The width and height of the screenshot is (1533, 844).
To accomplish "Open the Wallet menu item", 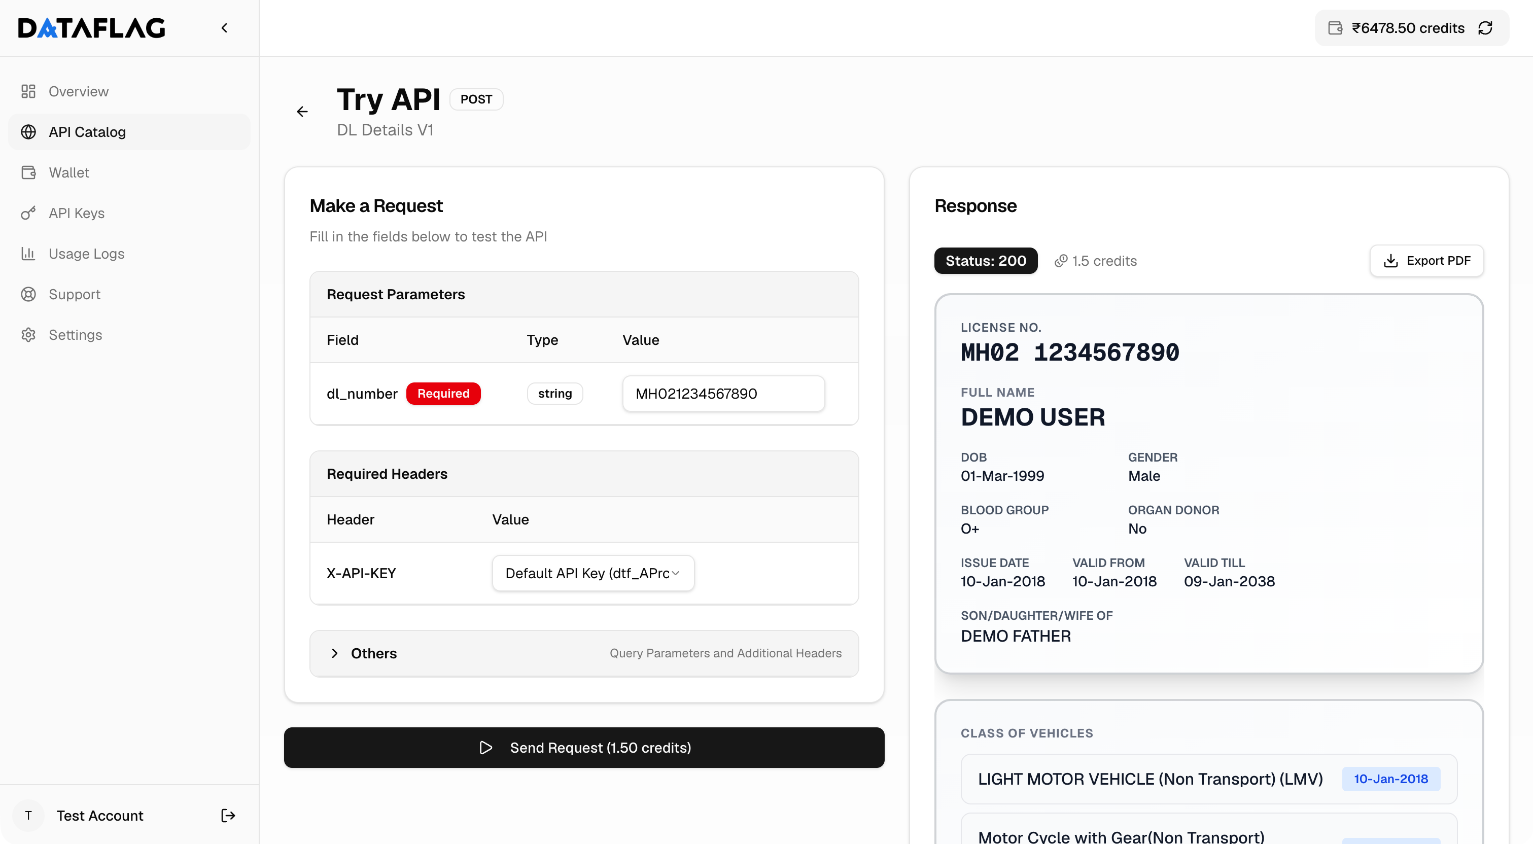I will (x=129, y=172).
